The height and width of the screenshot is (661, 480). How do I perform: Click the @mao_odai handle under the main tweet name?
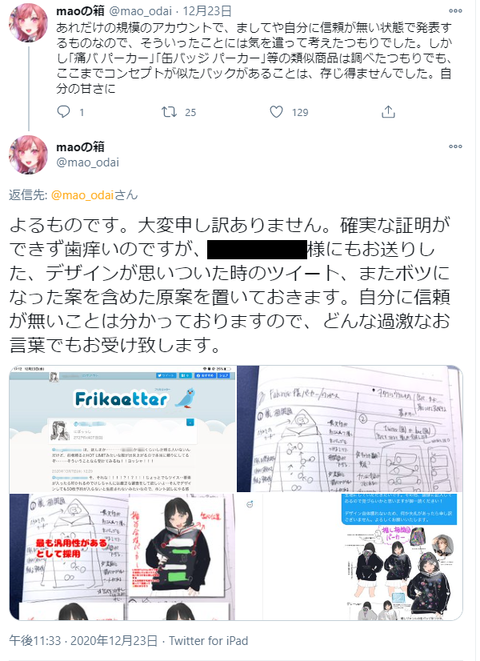click(88, 162)
